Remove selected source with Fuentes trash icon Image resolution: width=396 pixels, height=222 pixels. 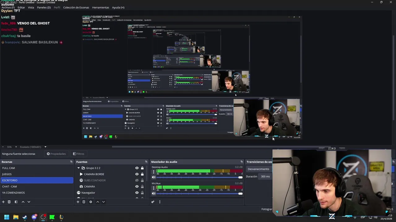point(84,202)
